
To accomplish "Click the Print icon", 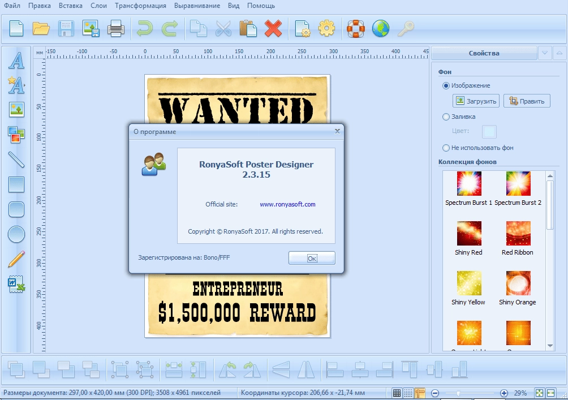I will tap(116, 29).
